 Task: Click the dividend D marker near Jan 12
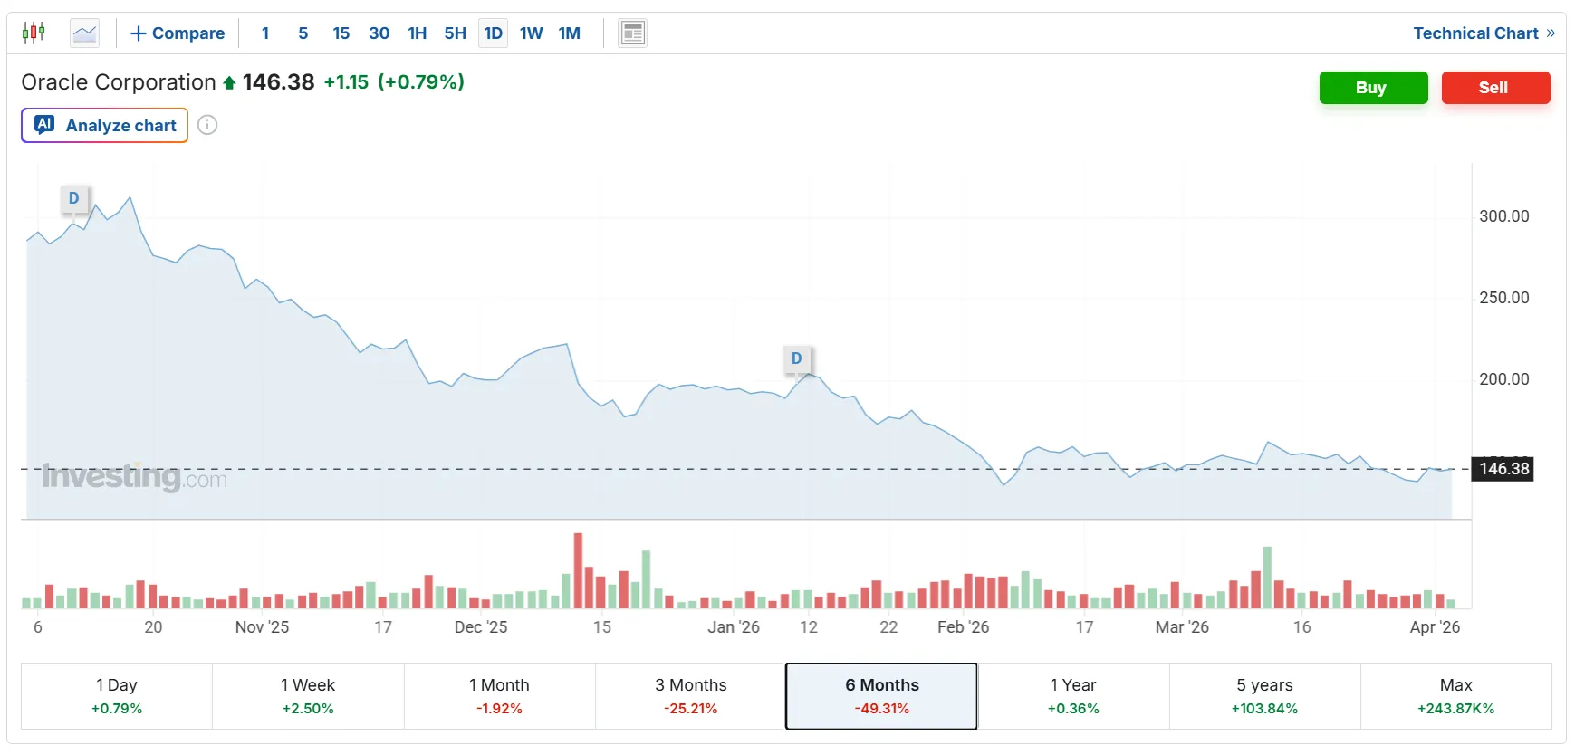[x=796, y=358]
